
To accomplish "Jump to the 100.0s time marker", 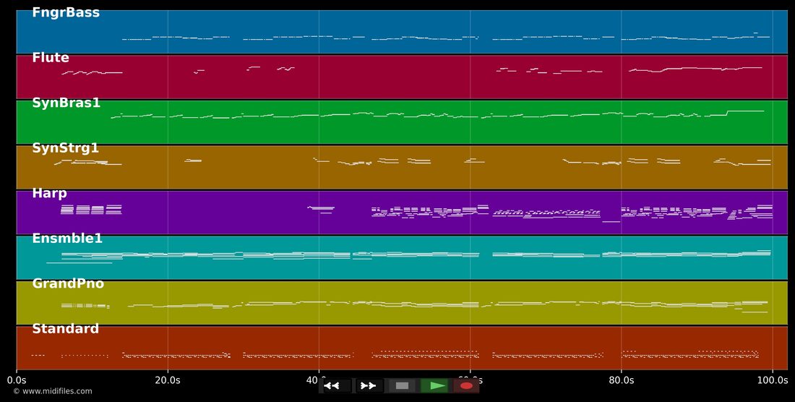I will point(772,380).
